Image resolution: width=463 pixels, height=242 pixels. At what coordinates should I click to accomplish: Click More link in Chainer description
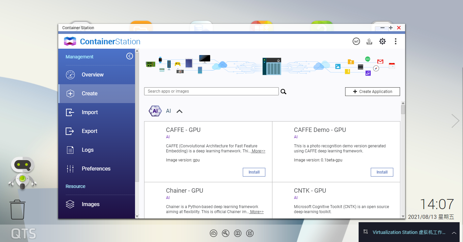(x=257, y=212)
